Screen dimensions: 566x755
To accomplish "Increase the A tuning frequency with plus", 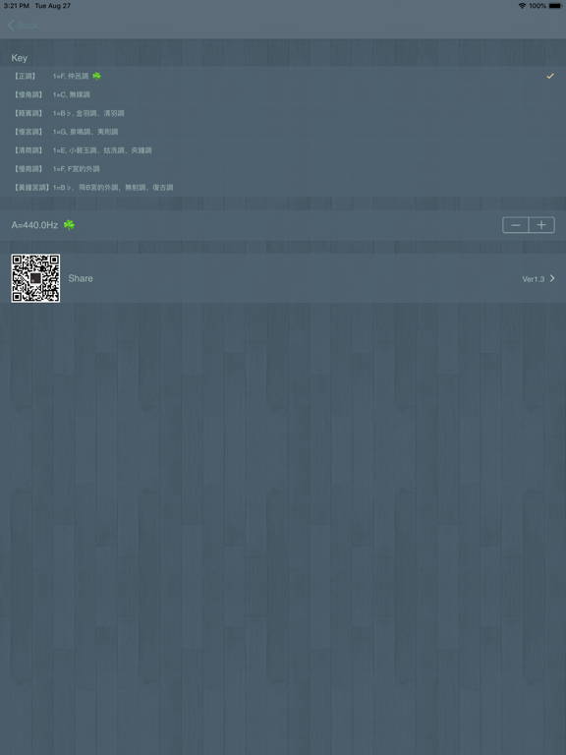I will [x=541, y=225].
